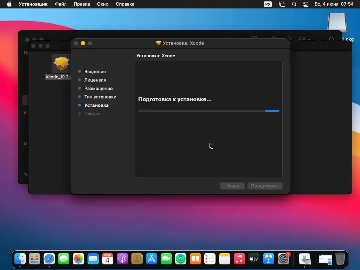Click the screen mirroring icon in menu bar
Viewport: 360px width, 270px height.
(282, 4)
